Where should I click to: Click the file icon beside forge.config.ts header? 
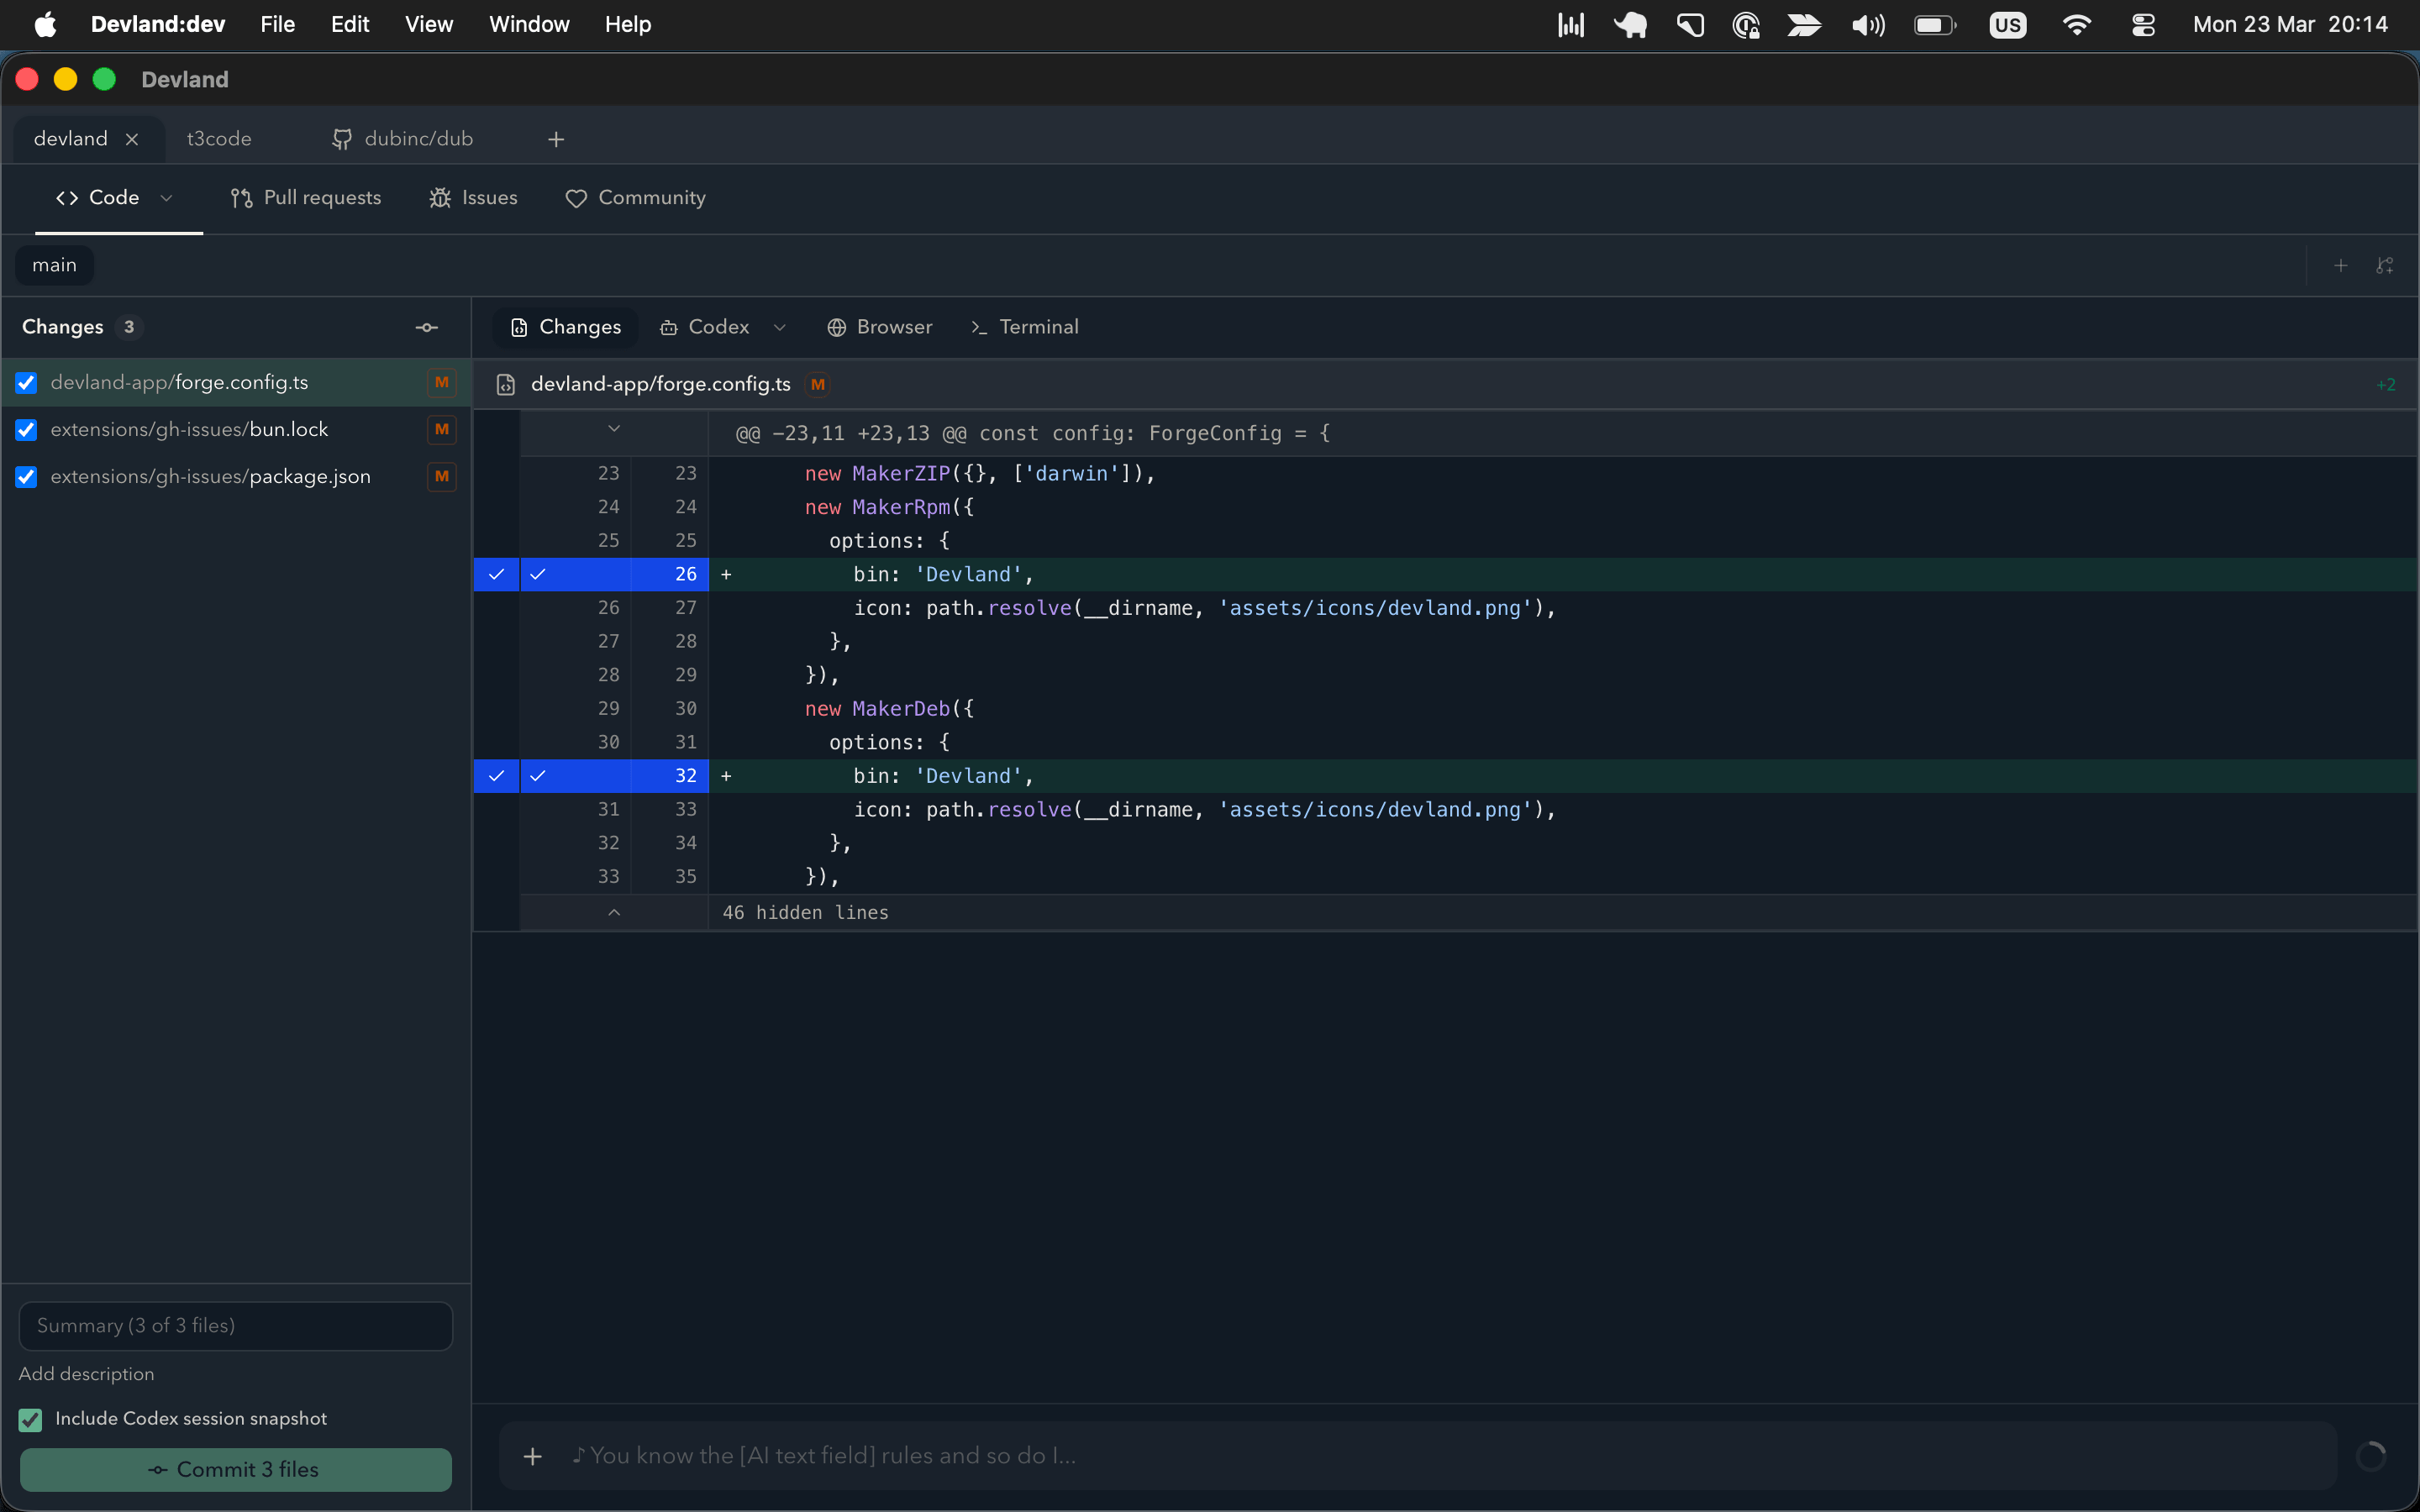tap(506, 384)
